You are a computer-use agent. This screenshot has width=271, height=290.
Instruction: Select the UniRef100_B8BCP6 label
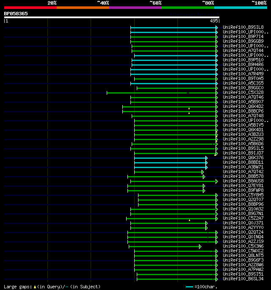coord(243,111)
